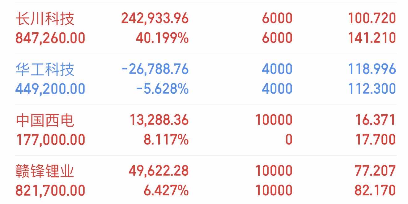This screenshot has width=408, height=204.
Task: Click profit amount 13,288.36
Action: click(159, 120)
